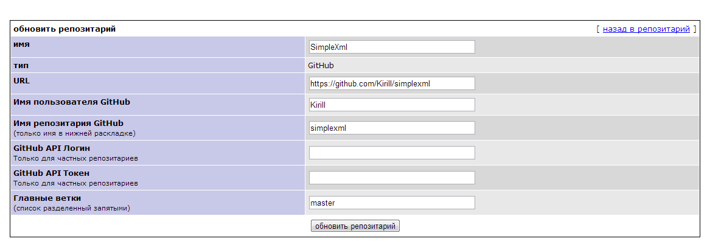Focus the empty GitHub API Логин field

point(391,153)
